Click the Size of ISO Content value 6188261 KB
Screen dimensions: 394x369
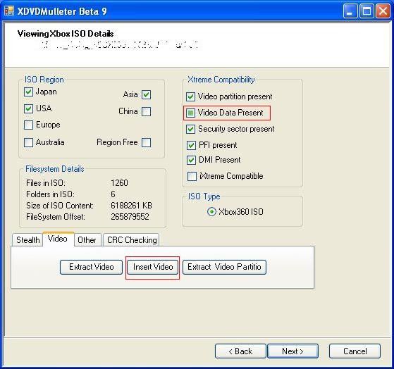coord(131,206)
